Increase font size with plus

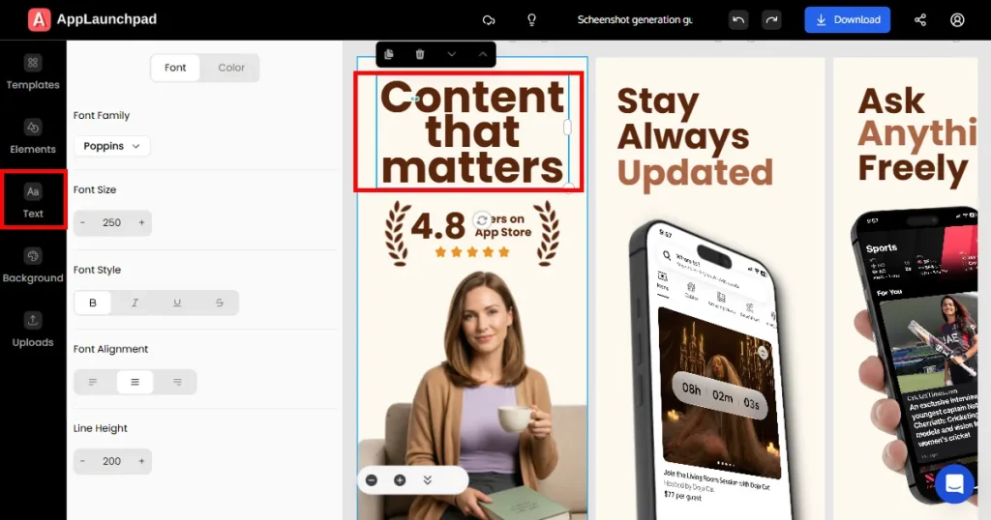(x=141, y=222)
